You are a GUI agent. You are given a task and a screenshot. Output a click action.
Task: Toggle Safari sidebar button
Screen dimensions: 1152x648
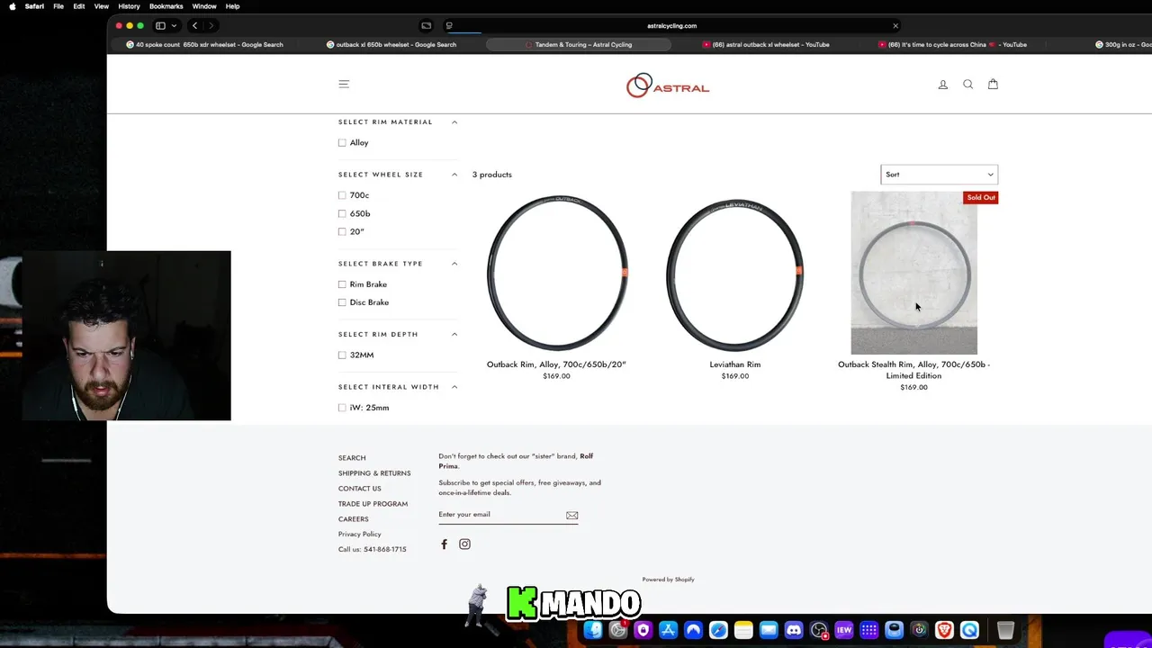click(x=160, y=26)
